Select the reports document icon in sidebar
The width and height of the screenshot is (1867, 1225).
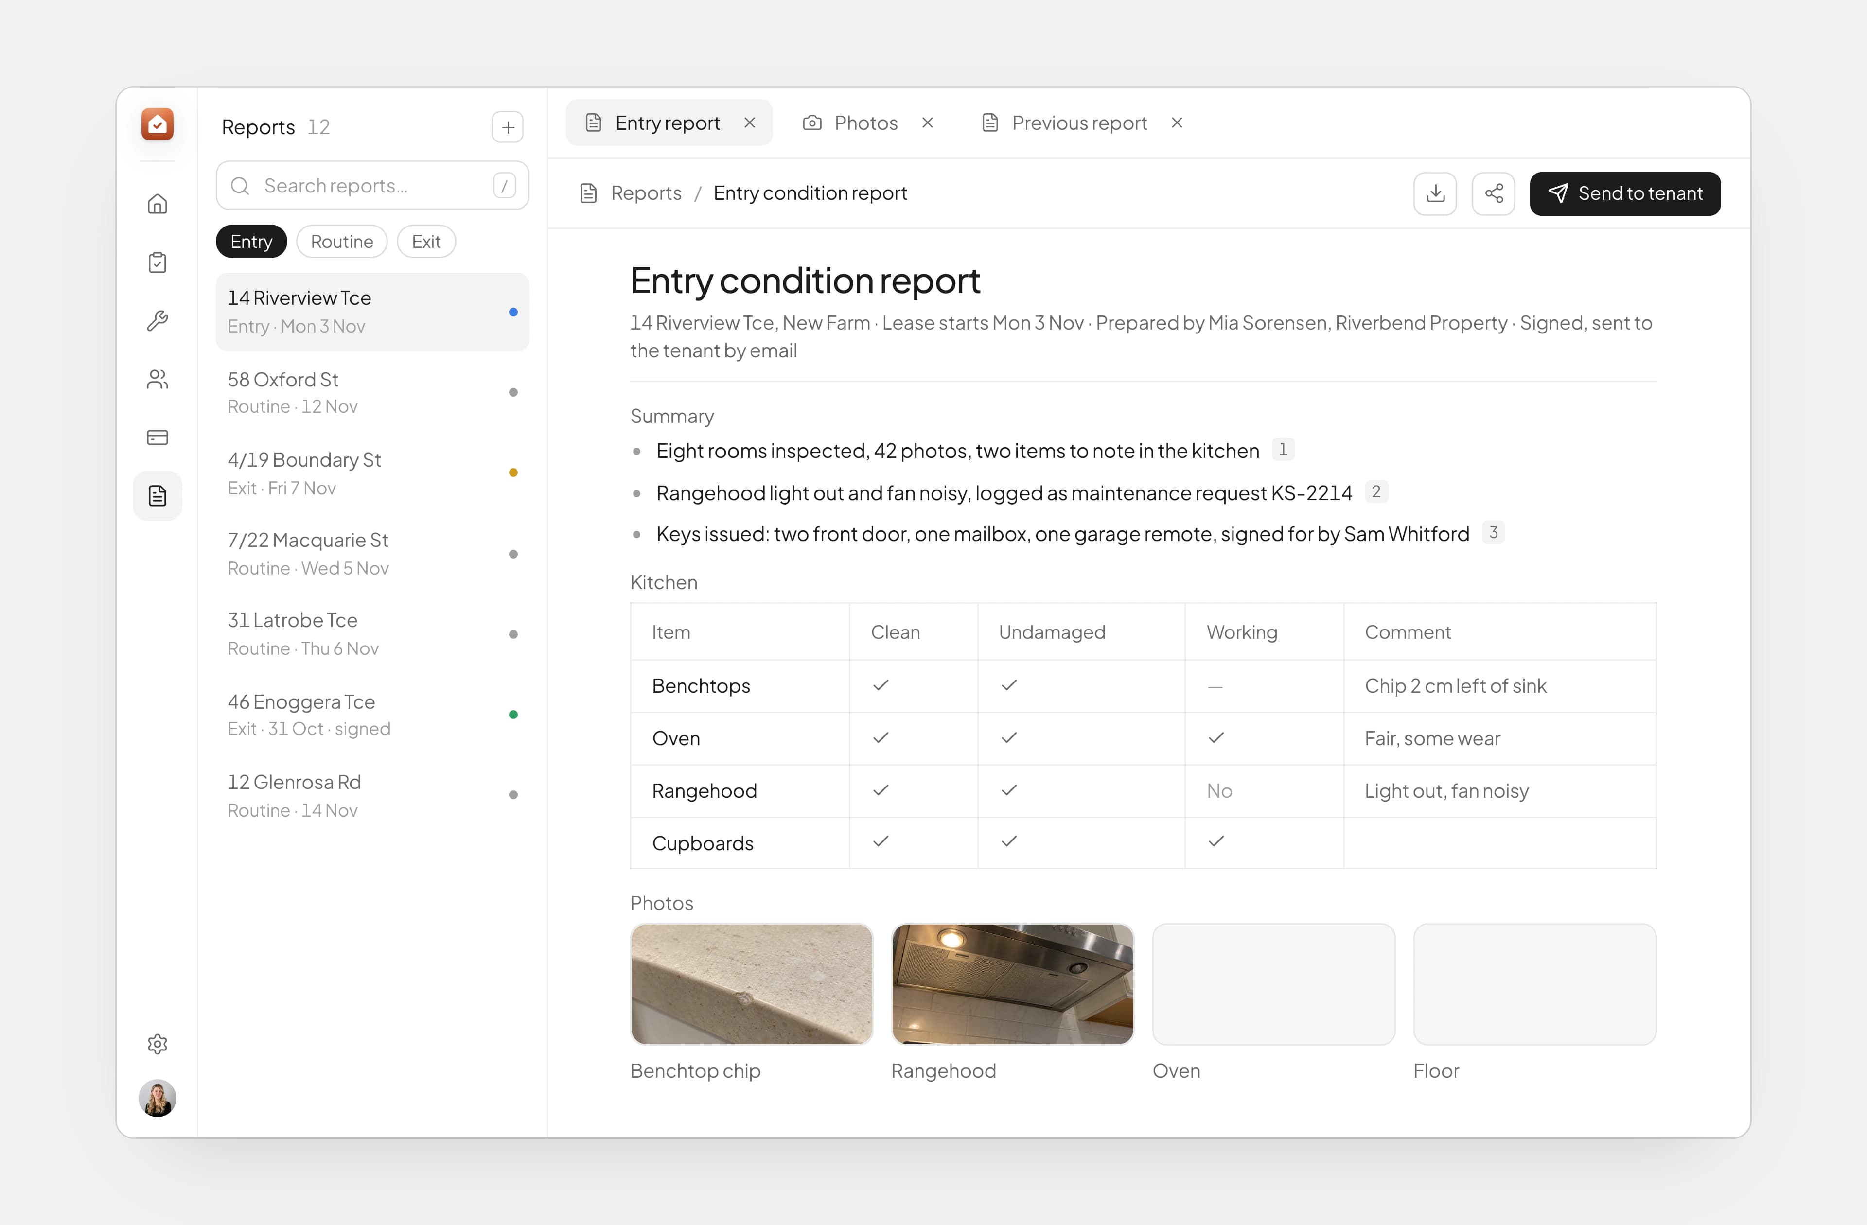tap(157, 496)
